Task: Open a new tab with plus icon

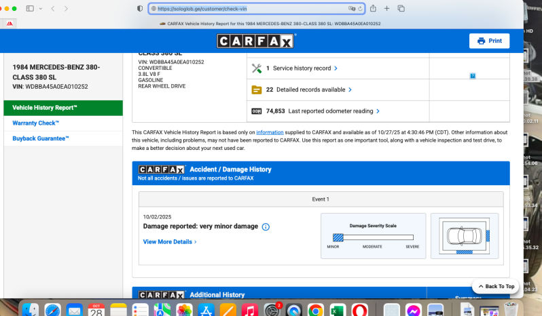Action: 386,8
